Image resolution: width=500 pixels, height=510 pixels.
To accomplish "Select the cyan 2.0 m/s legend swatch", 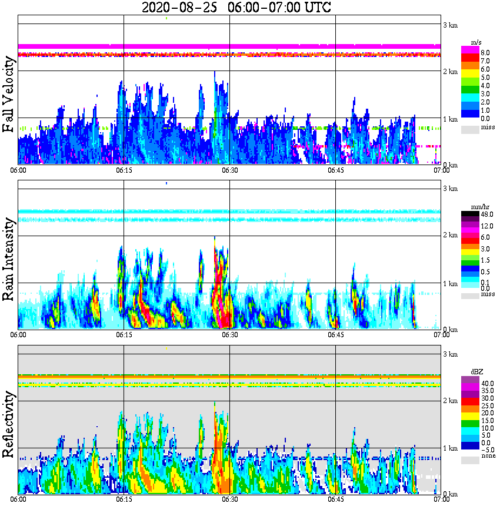I will (470, 98).
